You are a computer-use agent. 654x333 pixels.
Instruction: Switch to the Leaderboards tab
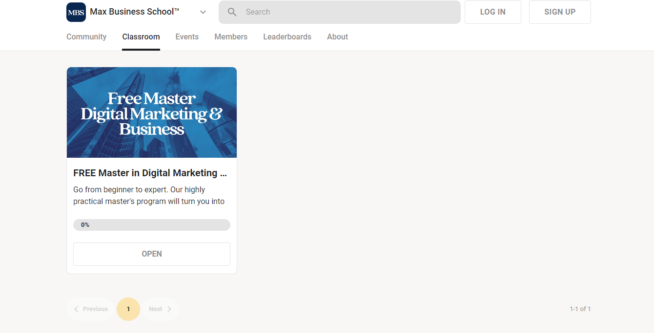pos(287,37)
